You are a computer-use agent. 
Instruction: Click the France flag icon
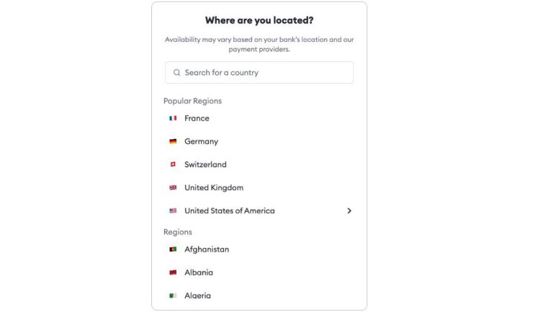point(173,118)
